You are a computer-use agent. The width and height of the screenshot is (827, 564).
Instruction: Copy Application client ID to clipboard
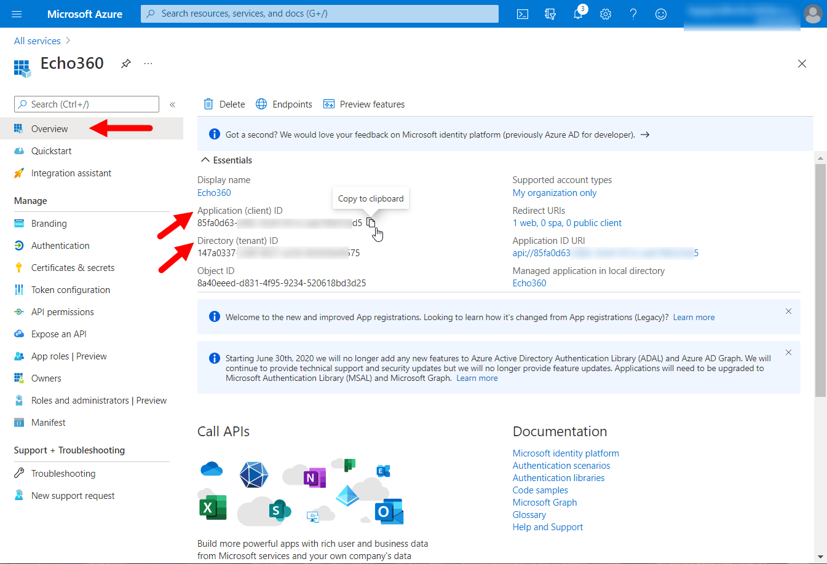[371, 222]
